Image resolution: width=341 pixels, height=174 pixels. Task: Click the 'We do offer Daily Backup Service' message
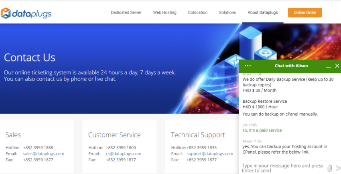tap(288, 82)
